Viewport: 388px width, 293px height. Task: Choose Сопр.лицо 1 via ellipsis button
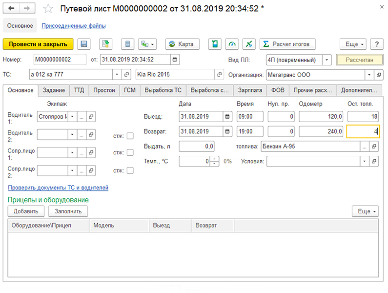[82, 152]
